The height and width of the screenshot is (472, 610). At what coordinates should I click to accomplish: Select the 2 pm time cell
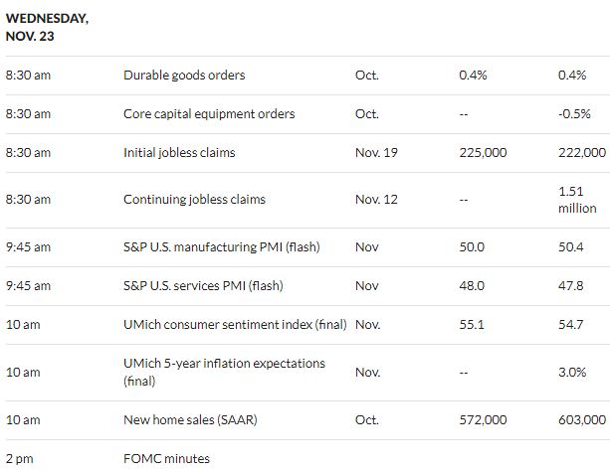(20, 459)
